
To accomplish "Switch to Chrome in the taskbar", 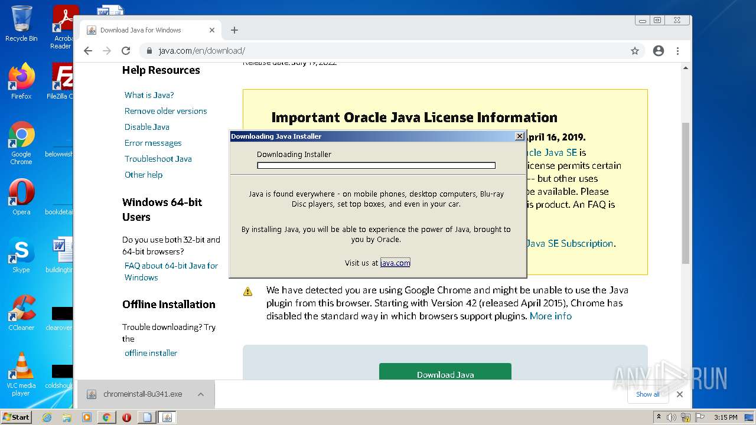I will point(106,417).
